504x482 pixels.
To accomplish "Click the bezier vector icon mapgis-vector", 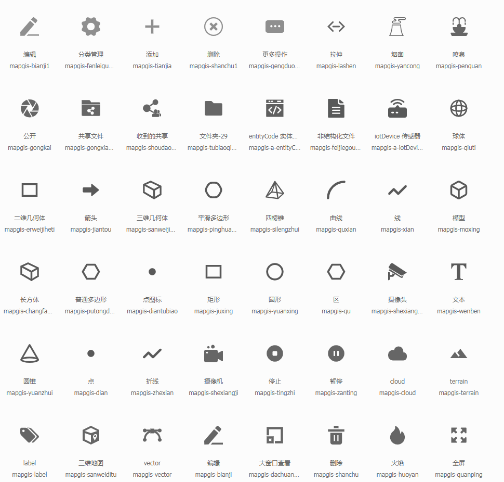I will [152, 435].
